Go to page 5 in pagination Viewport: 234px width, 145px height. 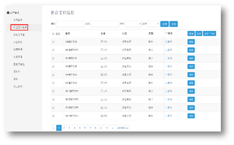tap(80, 128)
